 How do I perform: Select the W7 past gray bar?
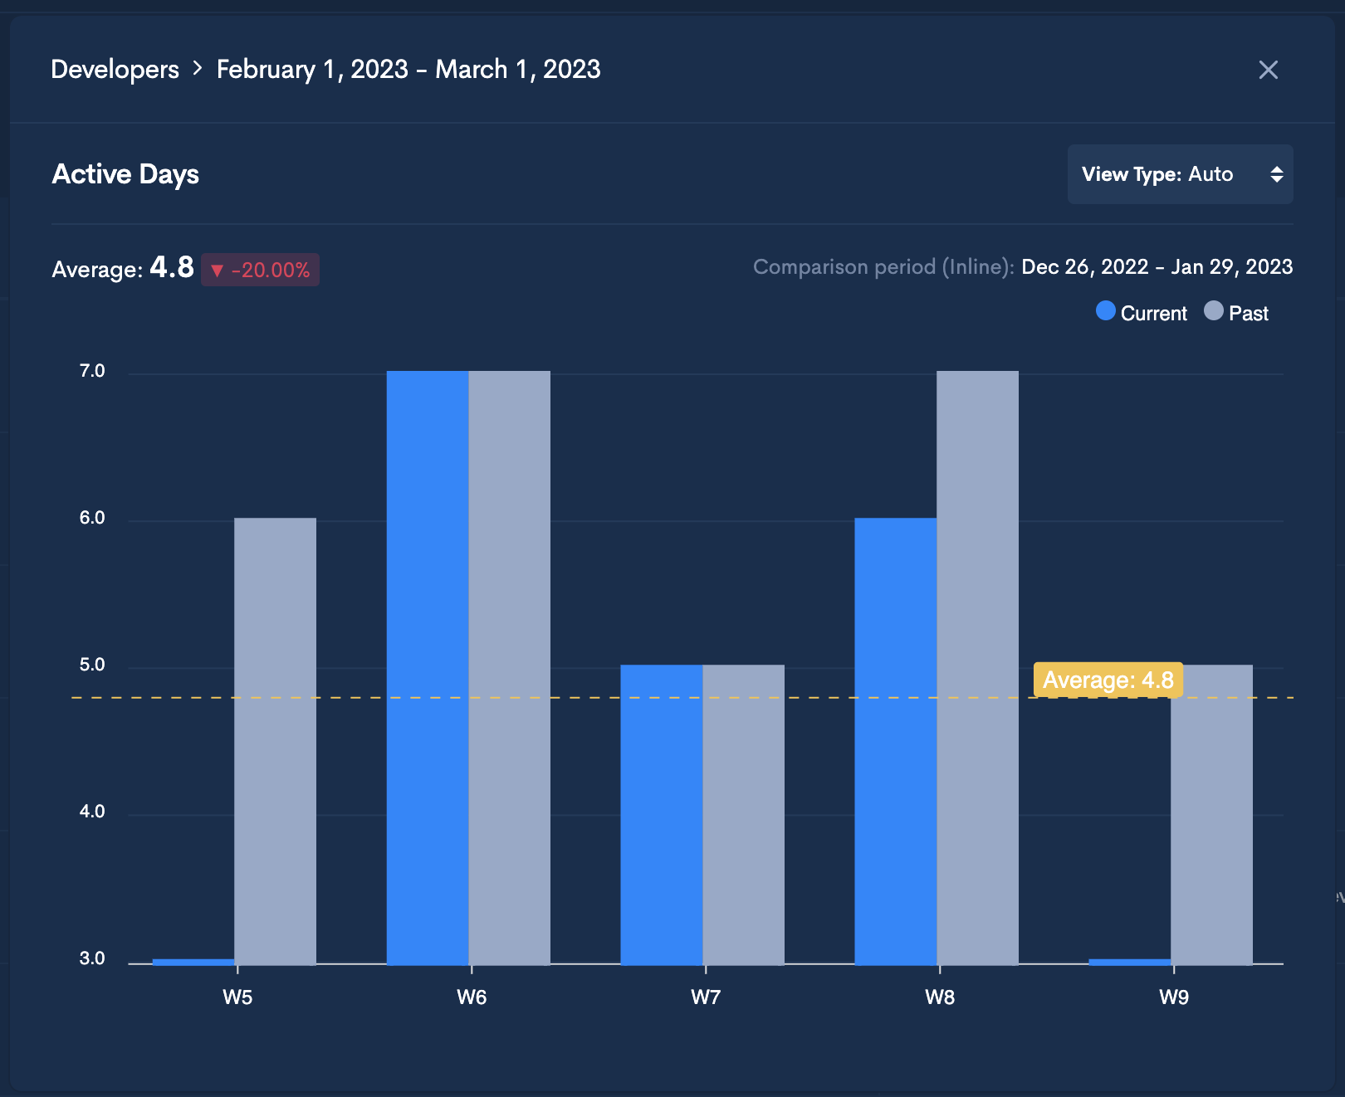[743, 814]
